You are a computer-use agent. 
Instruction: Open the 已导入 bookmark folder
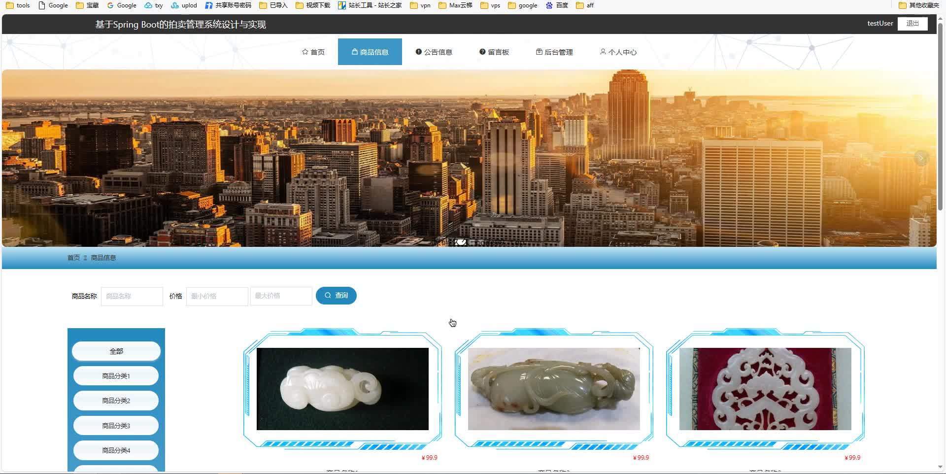click(x=273, y=5)
